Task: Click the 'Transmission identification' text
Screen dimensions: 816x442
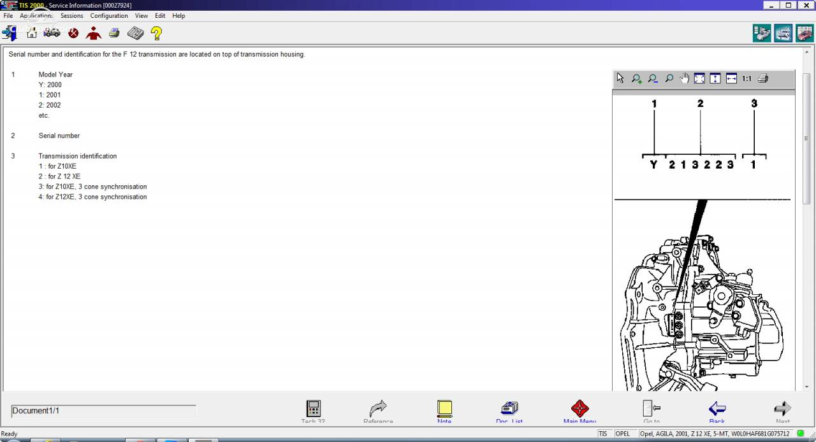Action: click(77, 156)
